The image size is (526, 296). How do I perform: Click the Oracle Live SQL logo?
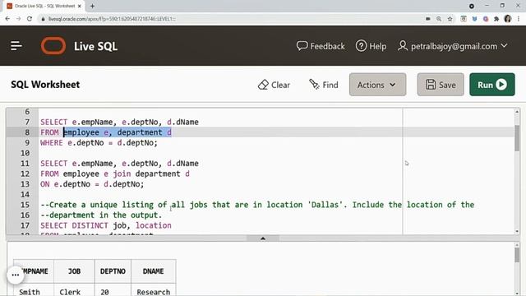click(53, 46)
